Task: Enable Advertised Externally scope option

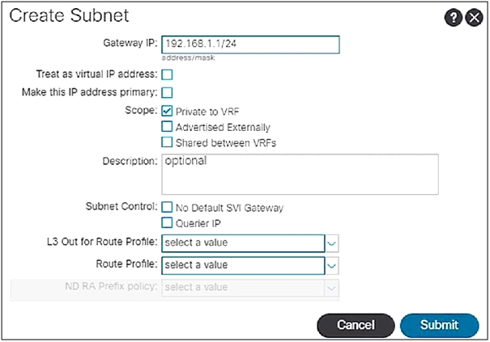Action: 168,127
